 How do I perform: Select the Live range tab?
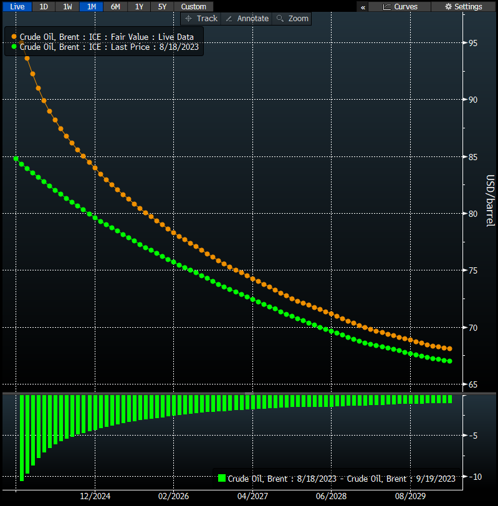pos(17,6)
